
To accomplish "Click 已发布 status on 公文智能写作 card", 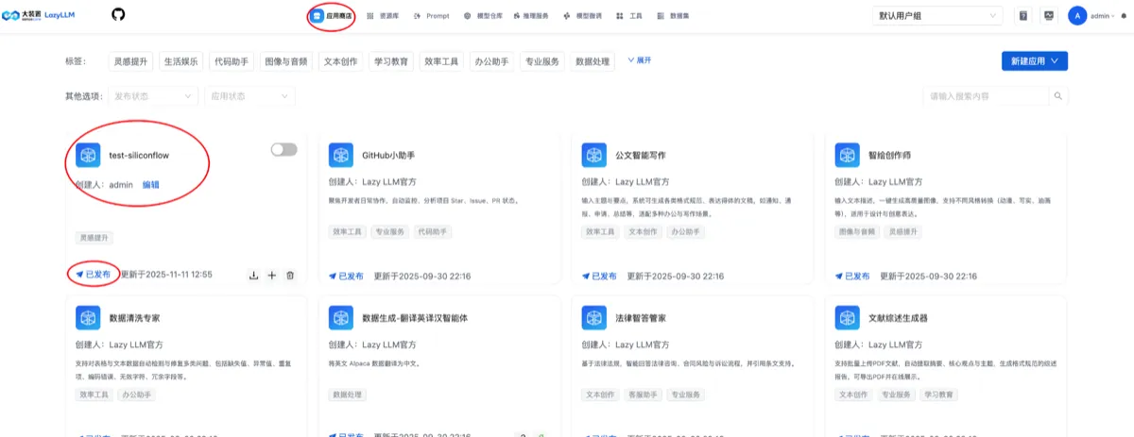I will tap(599, 276).
